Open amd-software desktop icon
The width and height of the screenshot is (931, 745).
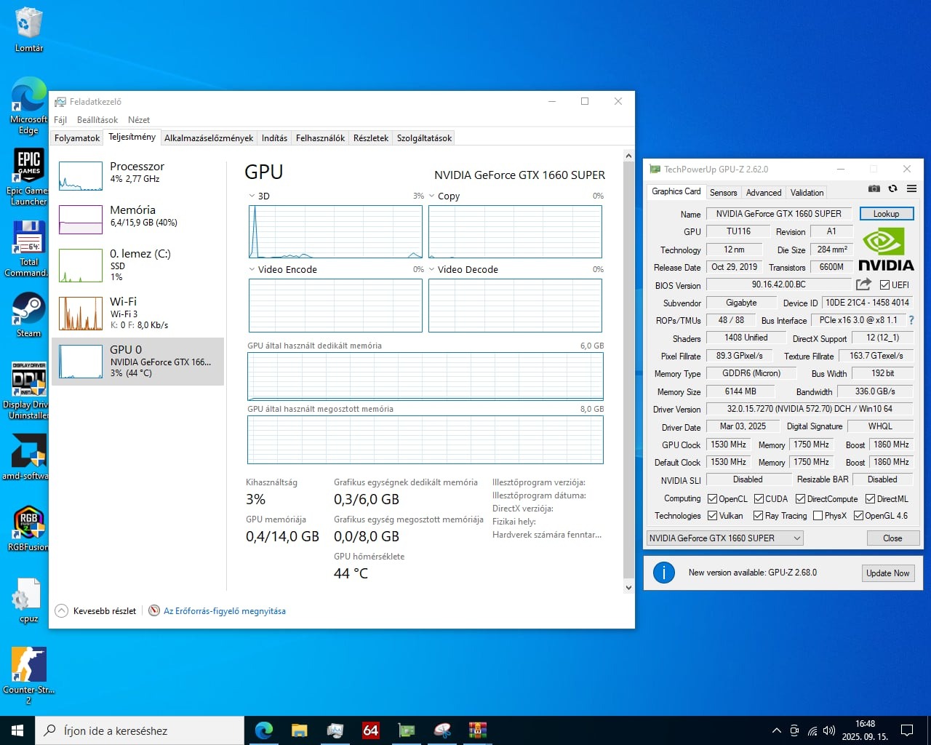(x=28, y=457)
